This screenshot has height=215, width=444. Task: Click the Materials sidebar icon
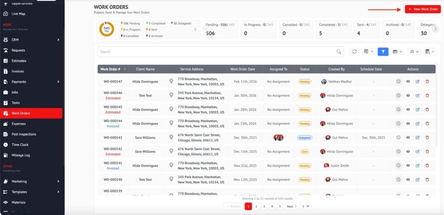click(x=5, y=202)
